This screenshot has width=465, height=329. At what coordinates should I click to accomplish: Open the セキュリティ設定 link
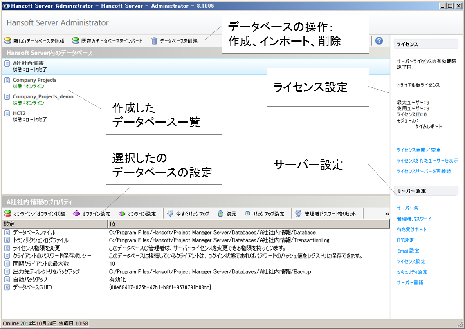click(412, 272)
